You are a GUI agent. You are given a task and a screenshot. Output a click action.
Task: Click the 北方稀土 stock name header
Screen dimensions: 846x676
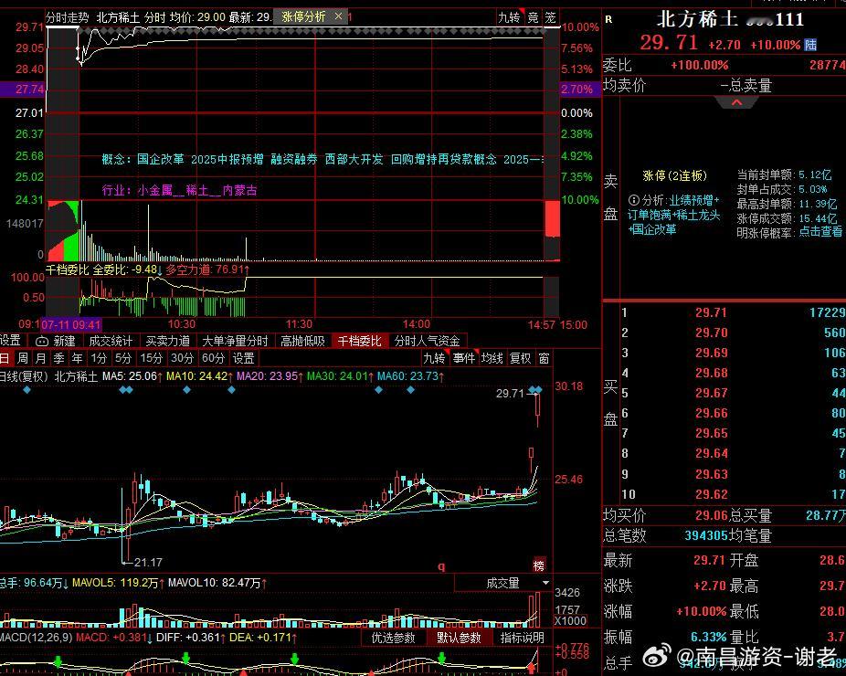tap(696, 19)
